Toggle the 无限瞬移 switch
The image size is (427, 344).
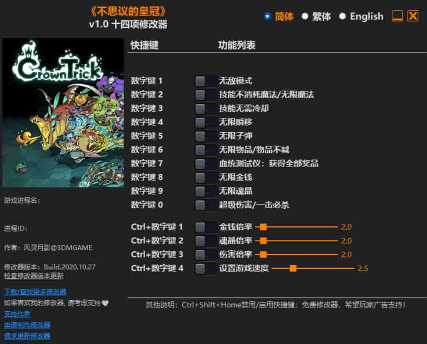(204, 122)
